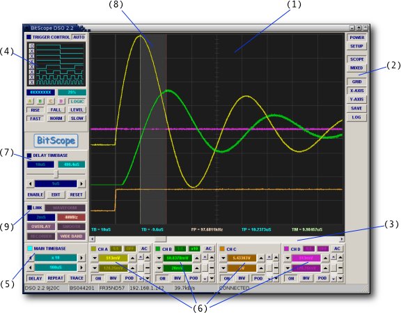Screen dimensions: 401x313
Task: Step Main Timebase x10 zoom right arrow
Action: [81, 258]
